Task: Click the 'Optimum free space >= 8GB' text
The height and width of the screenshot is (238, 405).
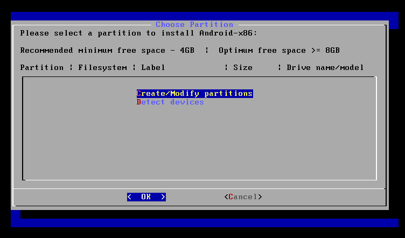Action: pyautogui.click(x=279, y=50)
